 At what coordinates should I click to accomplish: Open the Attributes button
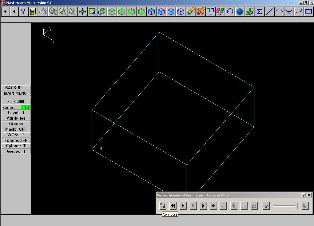(16, 118)
